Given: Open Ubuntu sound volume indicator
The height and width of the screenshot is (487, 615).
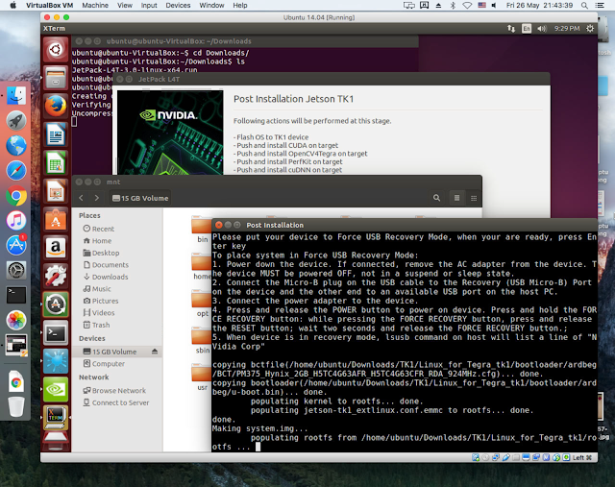Looking at the screenshot, I should coord(542,29).
